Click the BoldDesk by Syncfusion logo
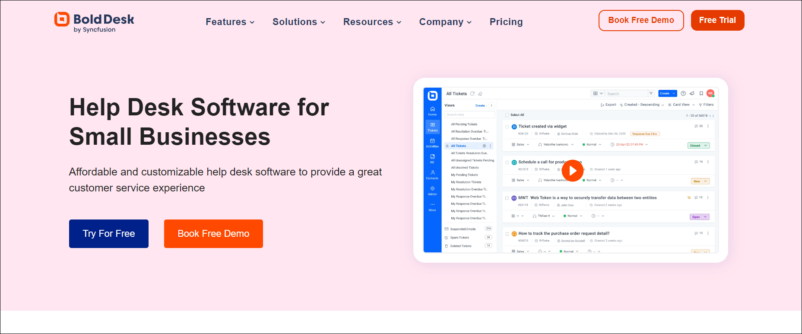 94,22
